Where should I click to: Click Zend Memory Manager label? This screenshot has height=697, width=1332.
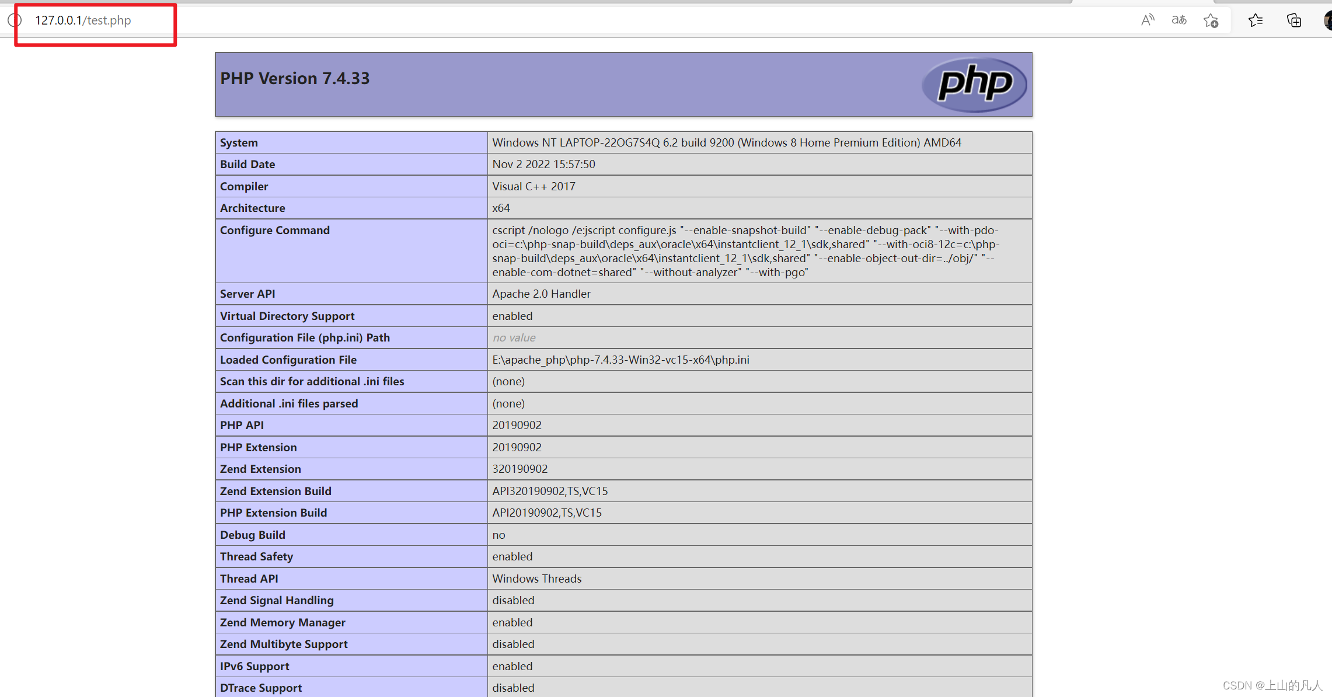pyautogui.click(x=283, y=622)
